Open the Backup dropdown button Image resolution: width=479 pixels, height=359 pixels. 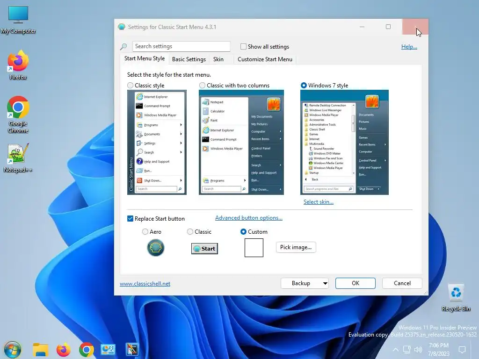click(x=305, y=283)
